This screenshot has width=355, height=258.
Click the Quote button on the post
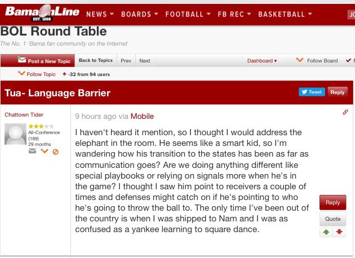(x=332, y=219)
